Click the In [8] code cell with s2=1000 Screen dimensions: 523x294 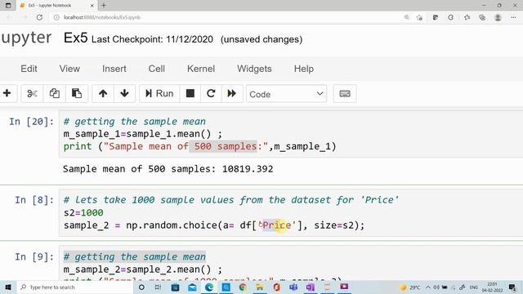pos(291,212)
